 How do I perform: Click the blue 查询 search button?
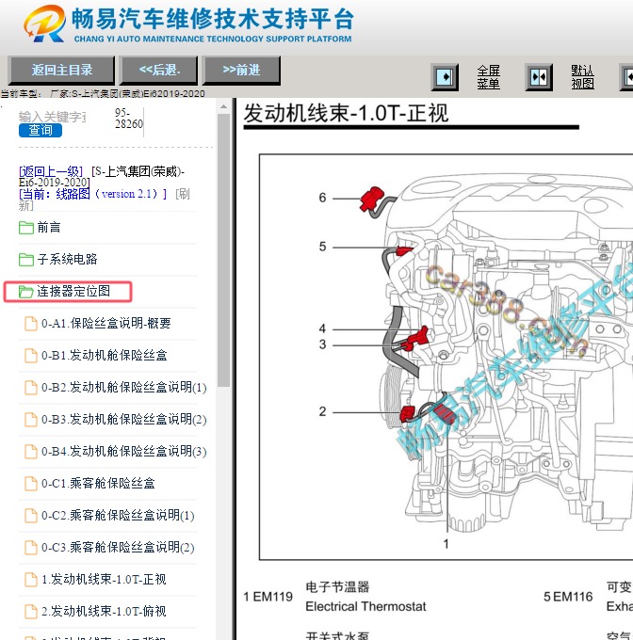40,130
